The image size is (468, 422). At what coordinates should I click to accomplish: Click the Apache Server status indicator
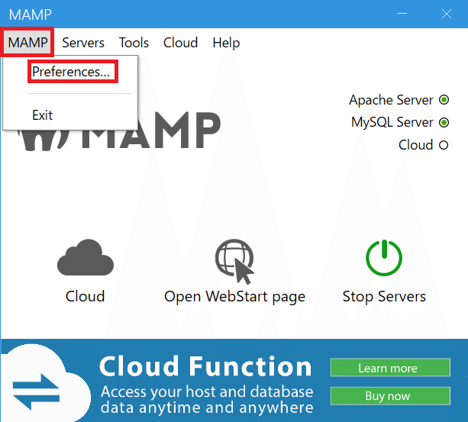444,100
